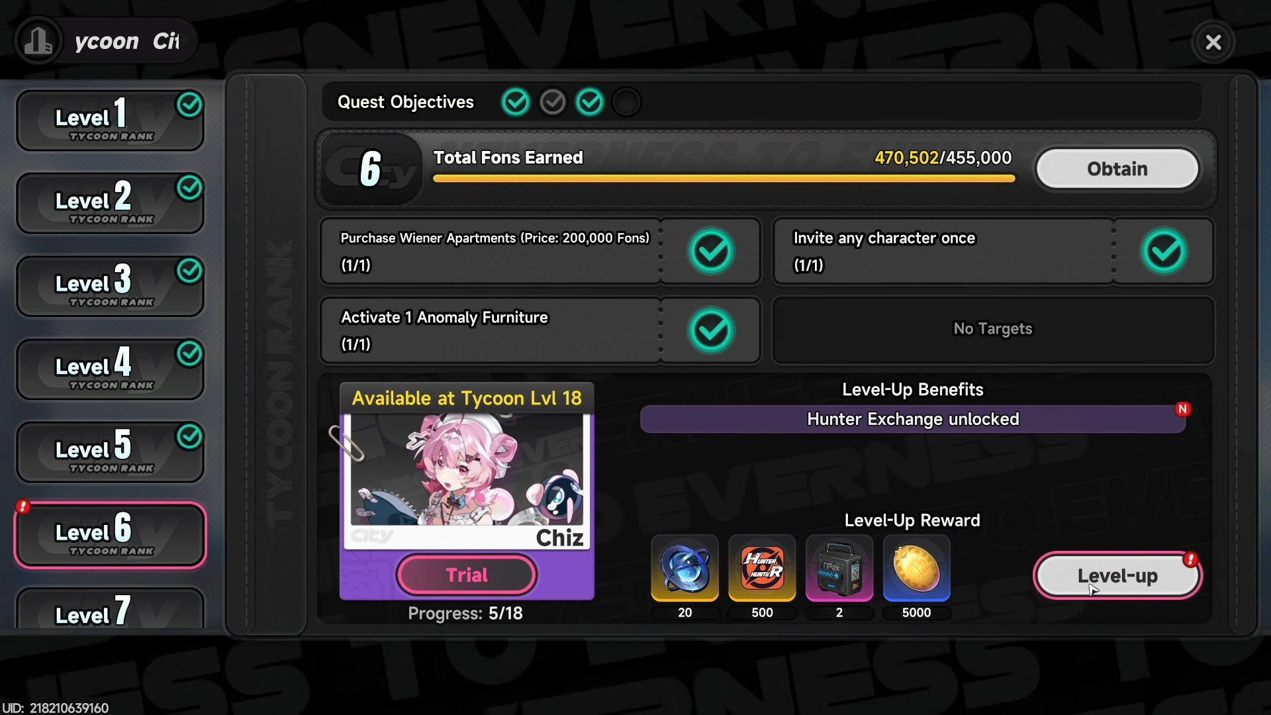
Task: Click the Wiener Apartments quest checkmark
Action: pyautogui.click(x=711, y=252)
